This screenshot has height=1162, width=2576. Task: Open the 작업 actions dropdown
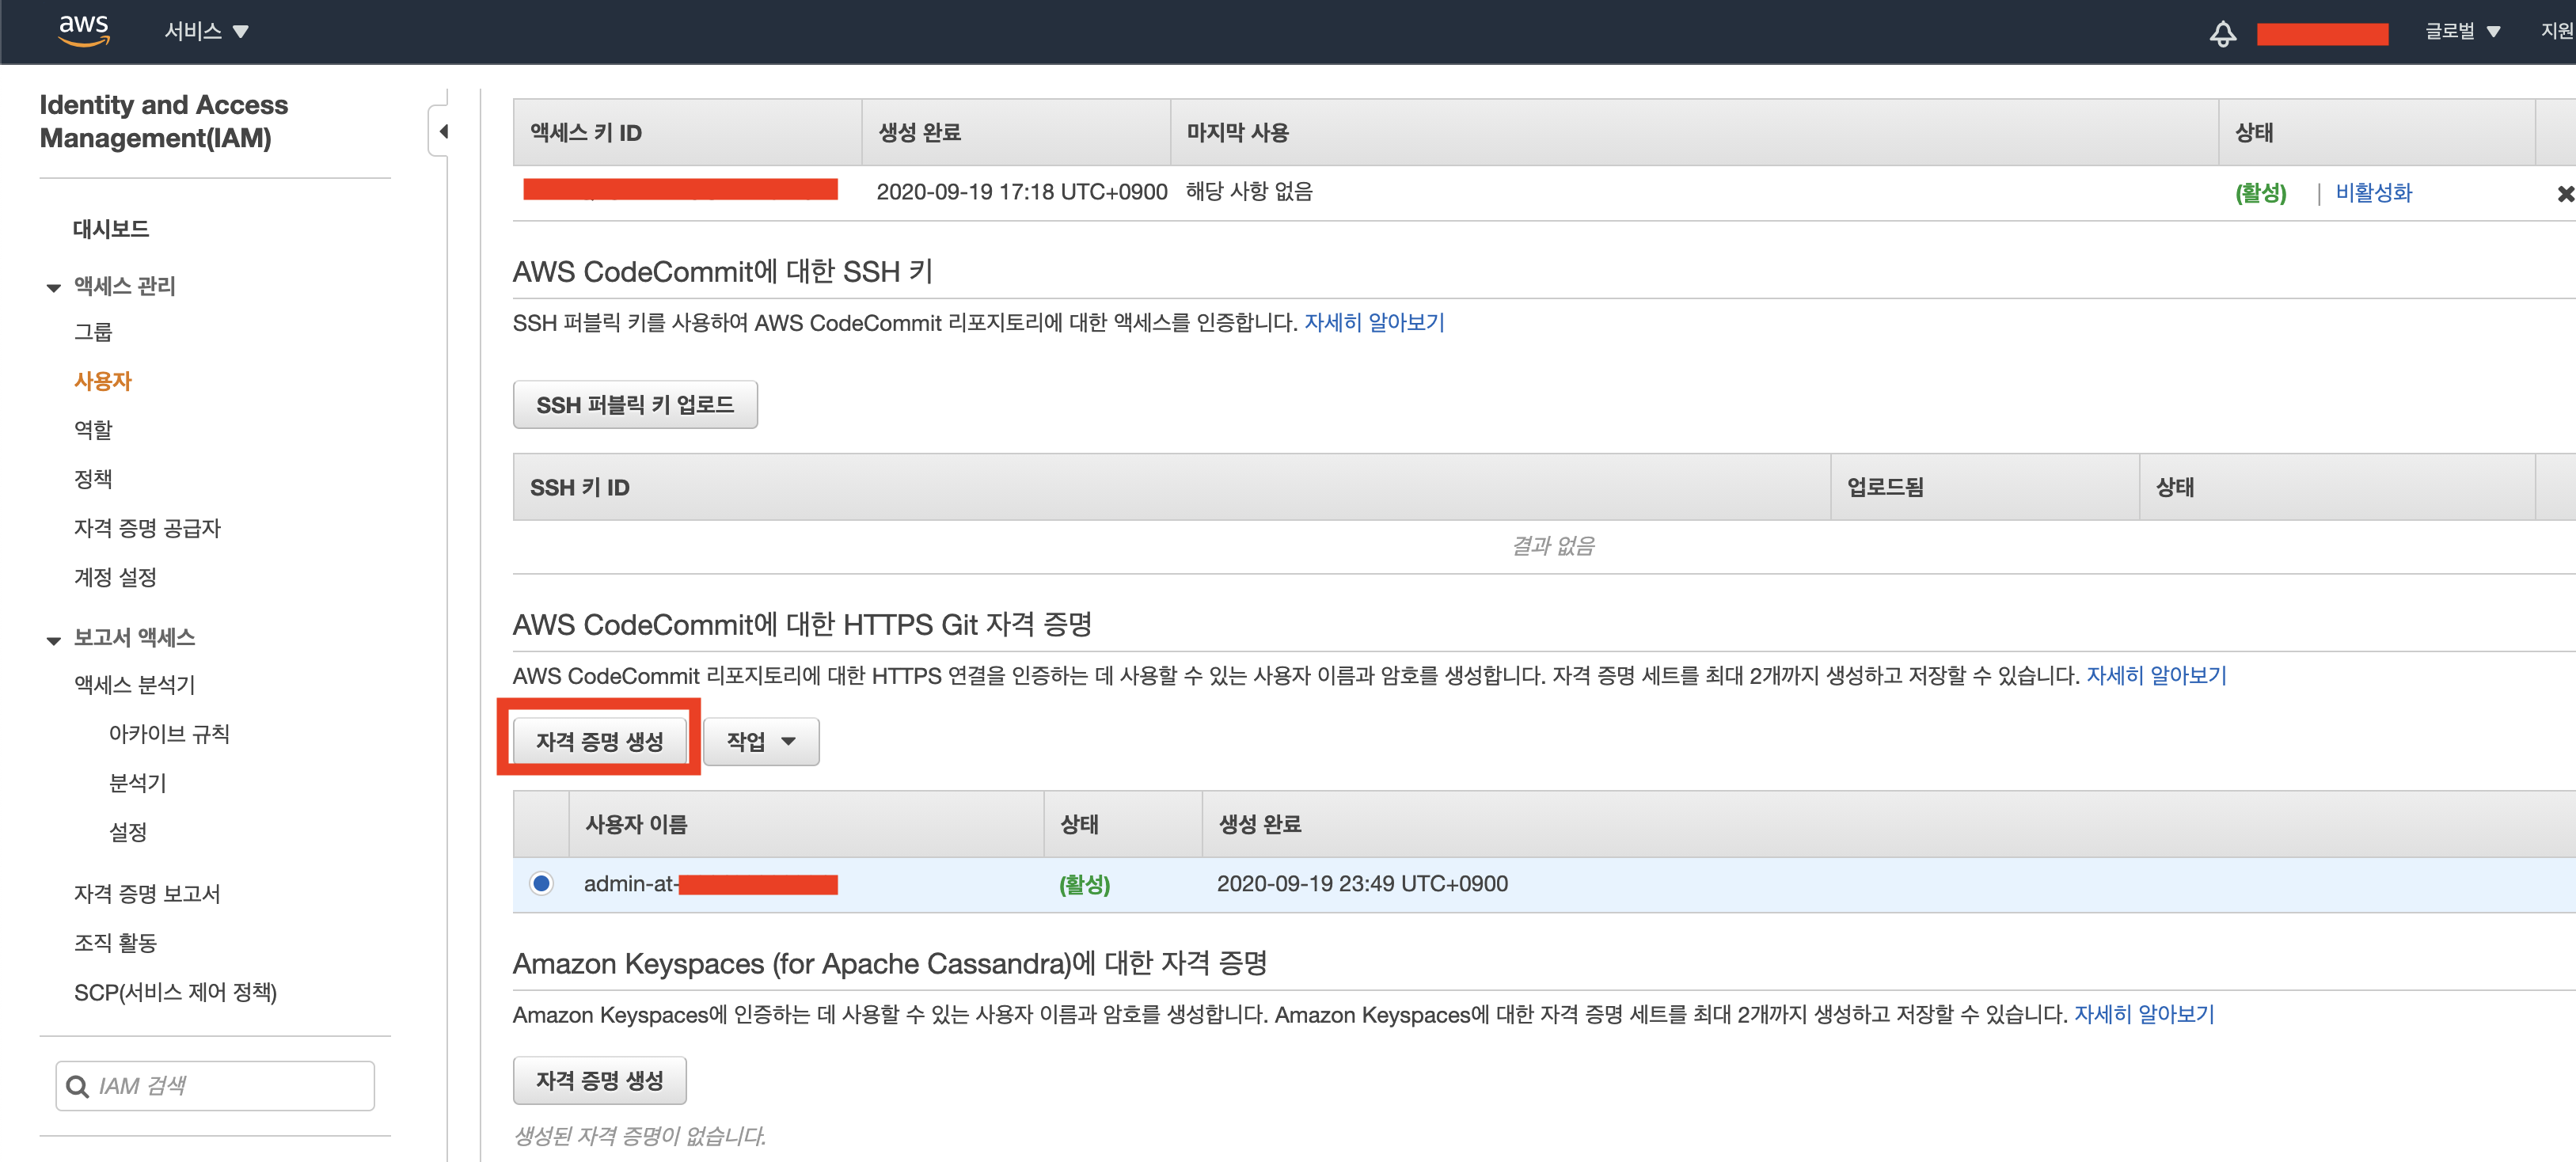760,741
